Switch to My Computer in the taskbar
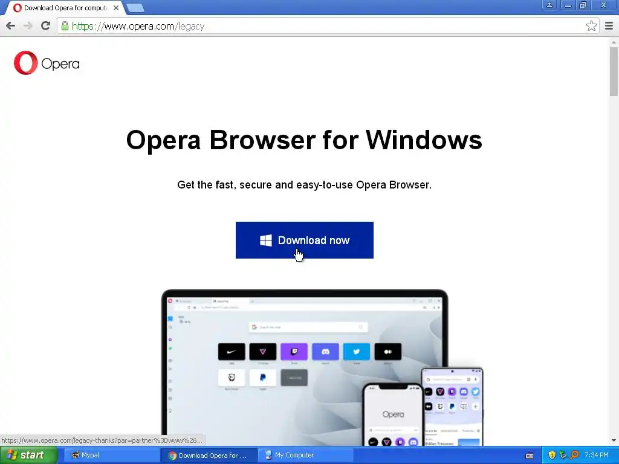The image size is (619, 464). point(306,455)
